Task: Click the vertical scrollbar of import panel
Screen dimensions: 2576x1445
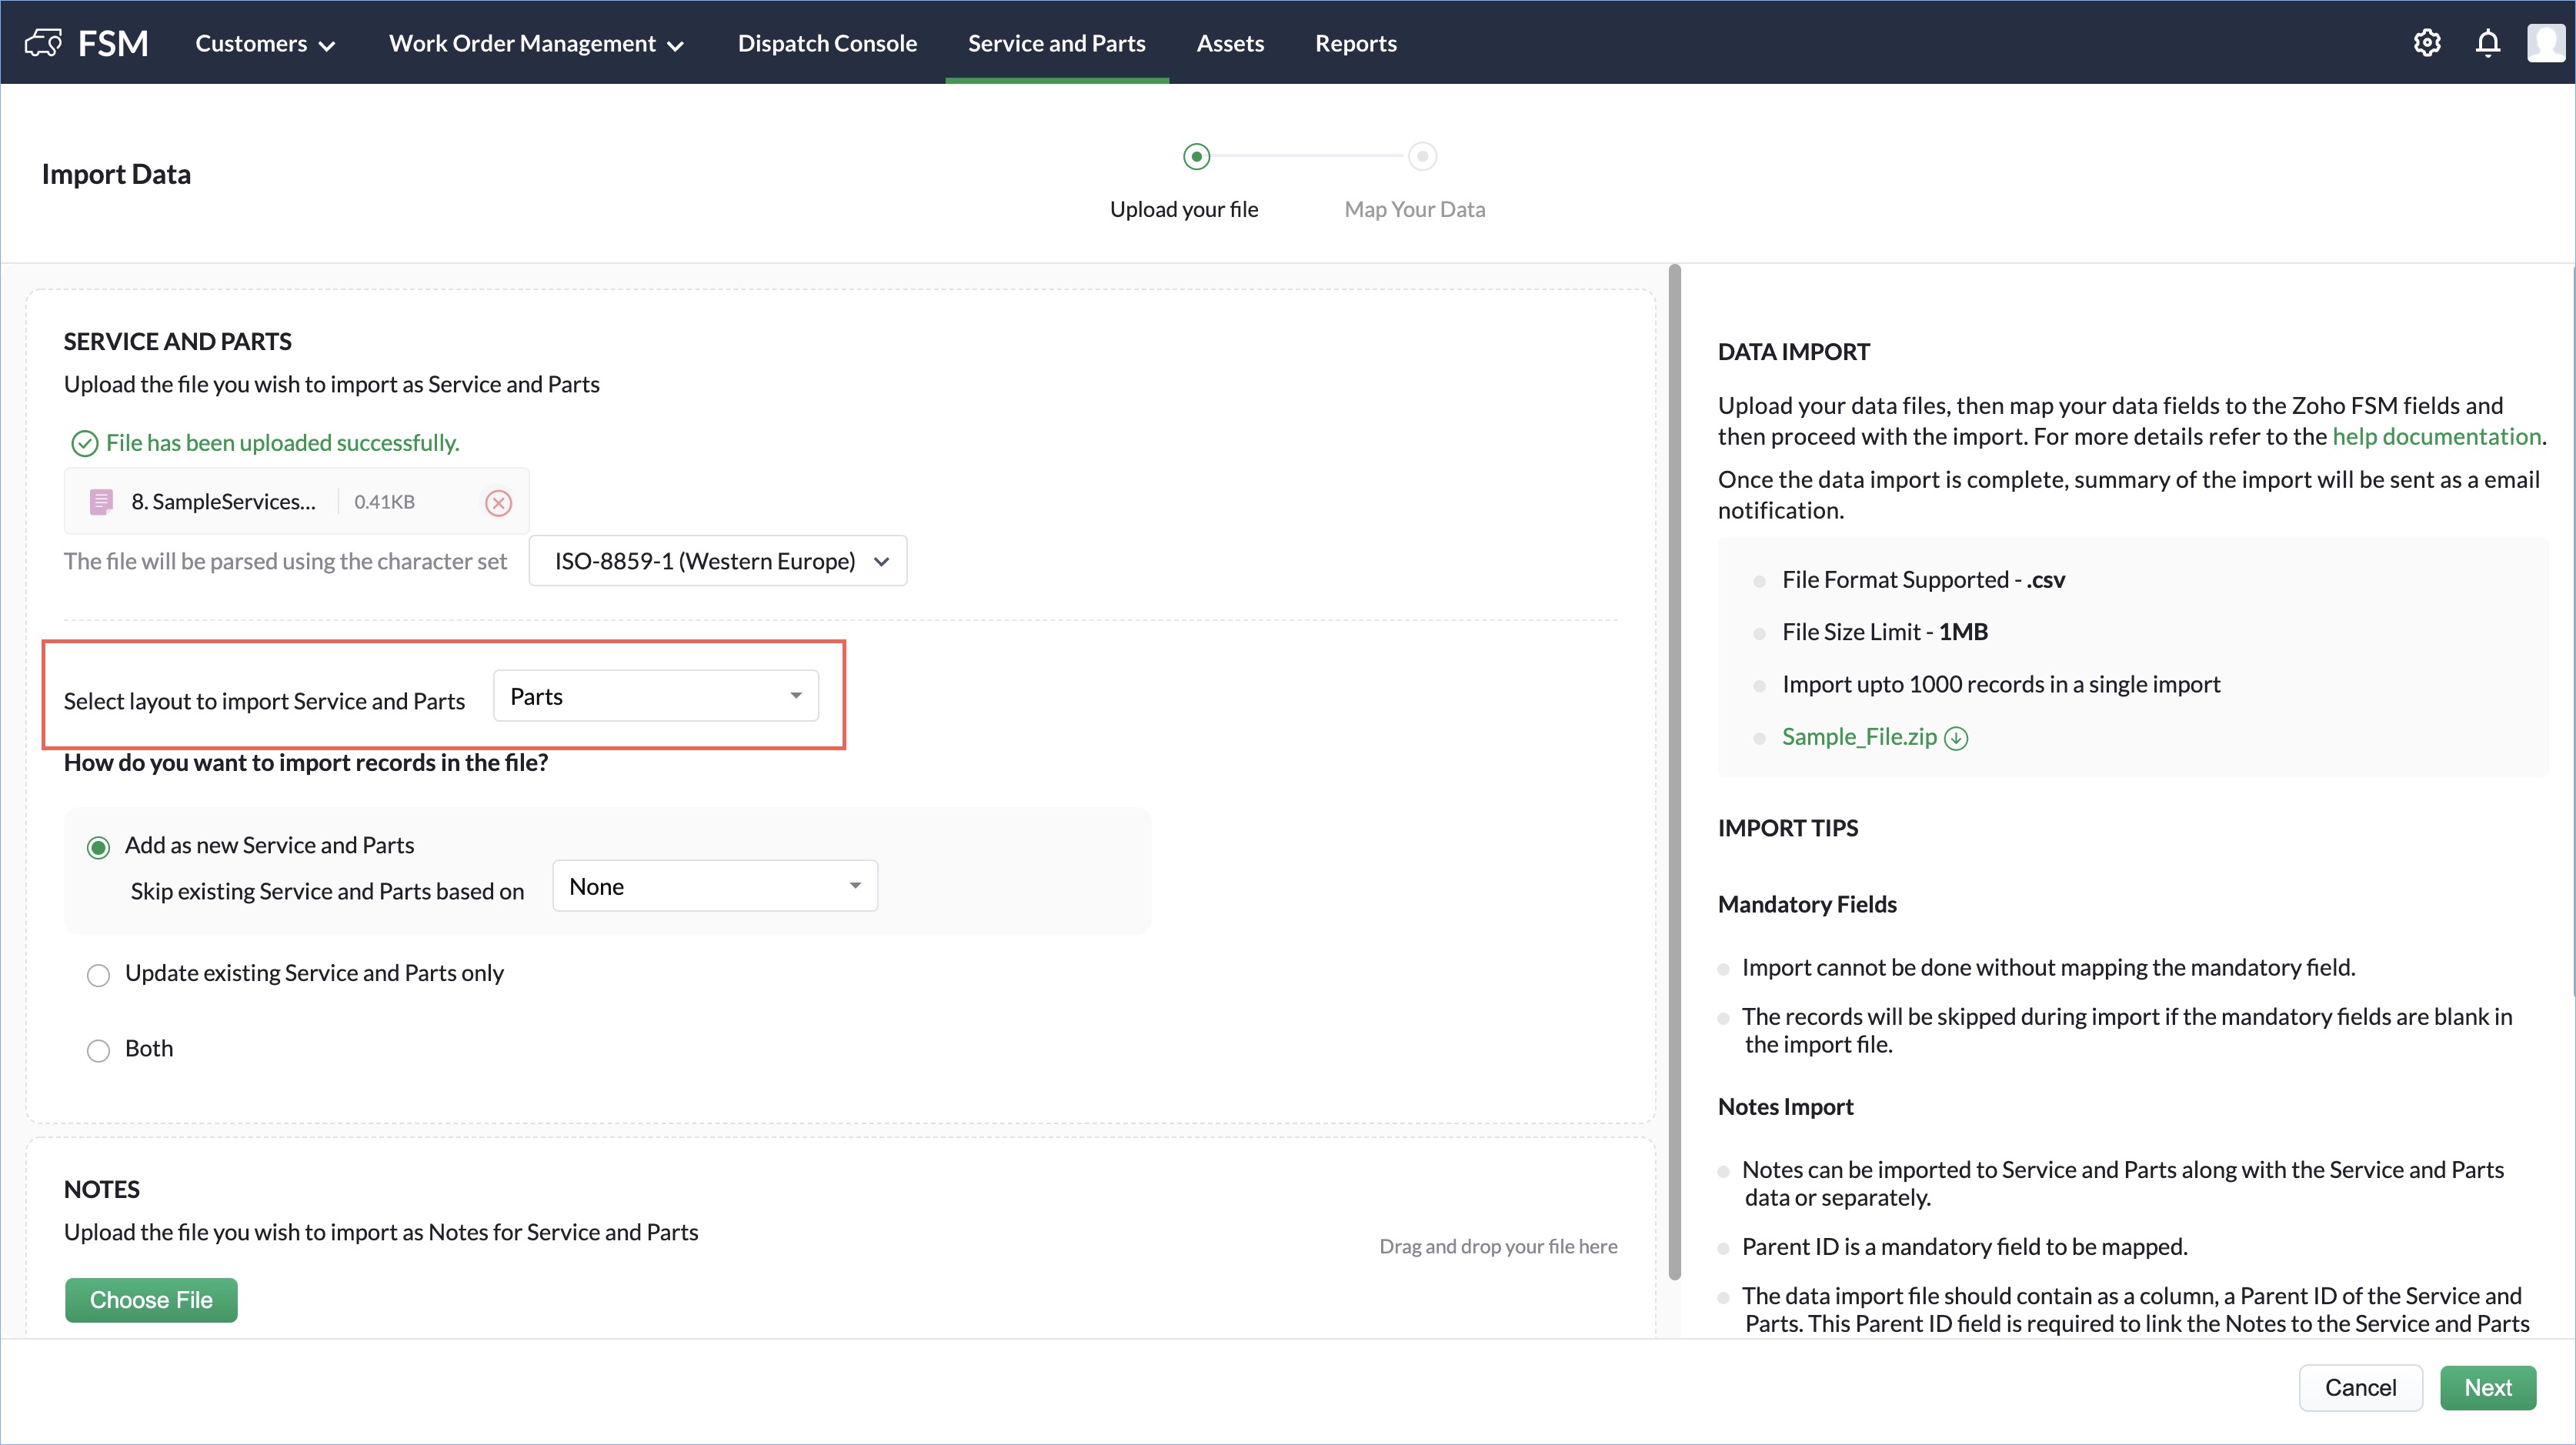Action: tap(1675, 770)
